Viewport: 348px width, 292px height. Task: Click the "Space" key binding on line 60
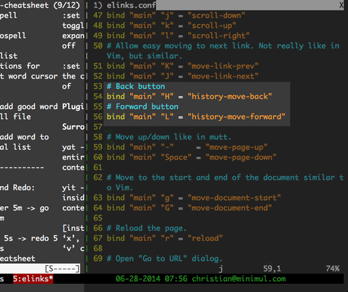tap(176, 157)
